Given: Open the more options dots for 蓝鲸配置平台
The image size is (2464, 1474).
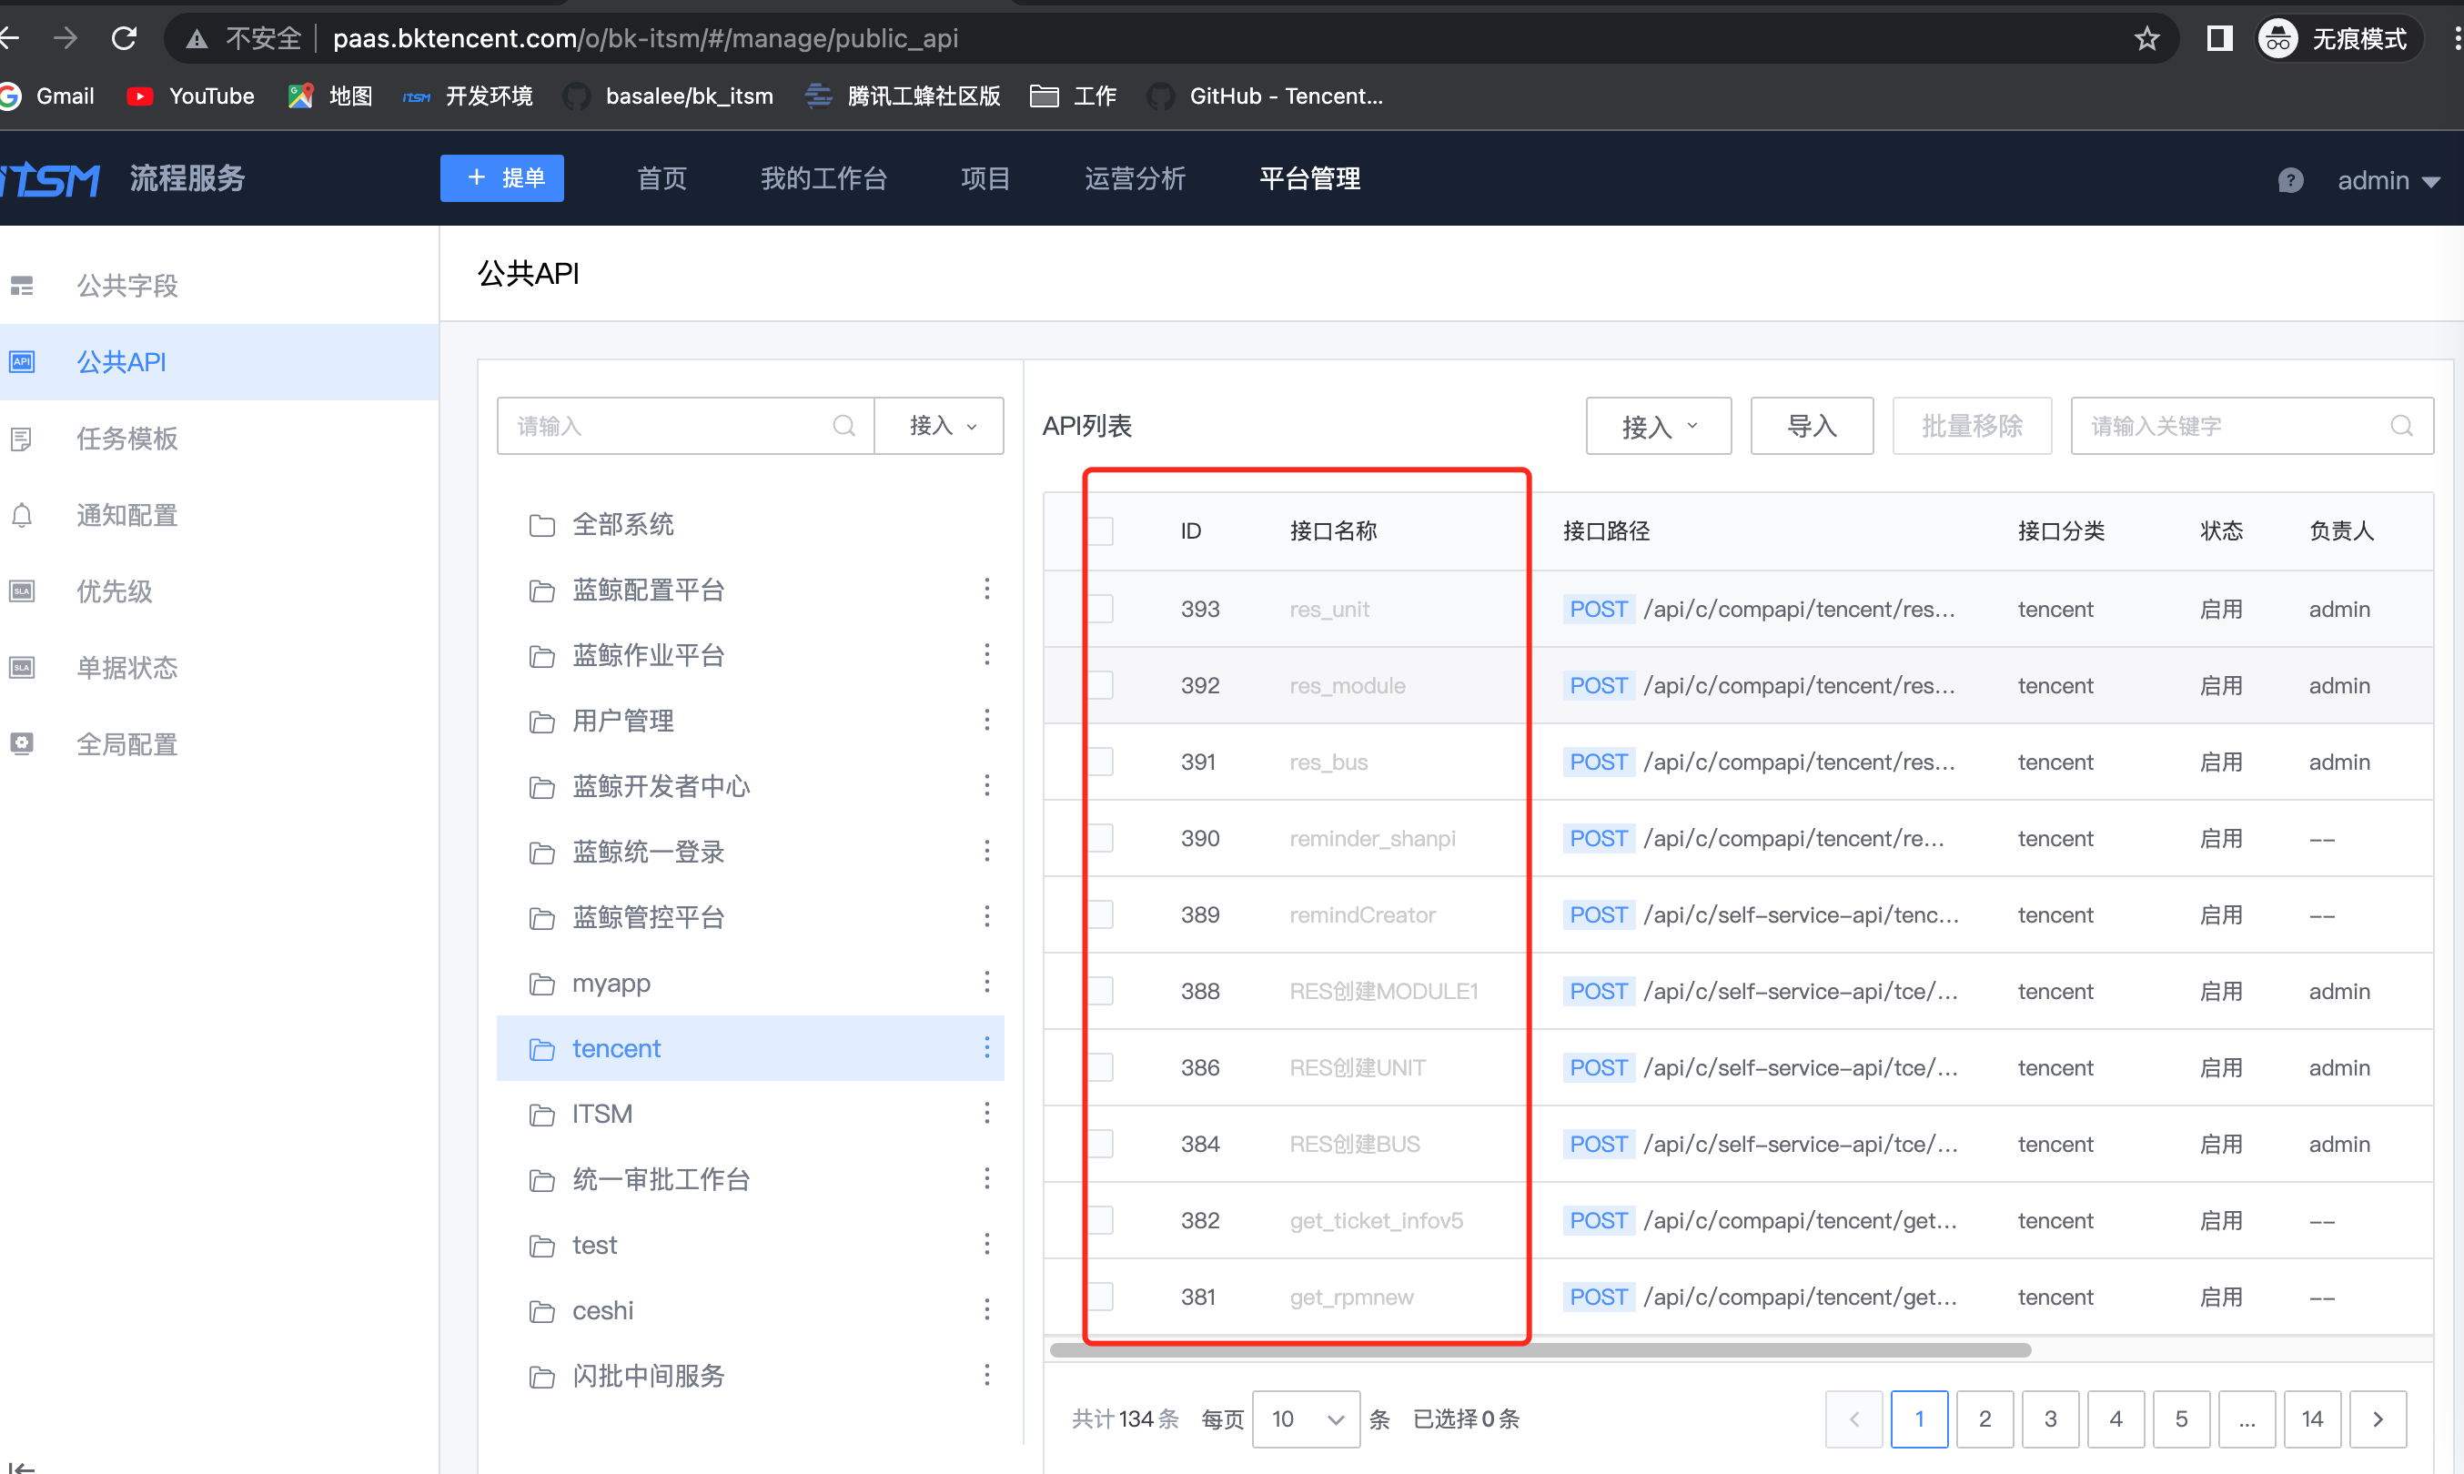Looking at the screenshot, I should 986,589.
